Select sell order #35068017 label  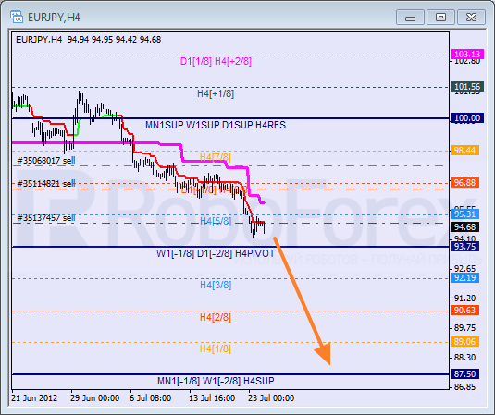46,161
